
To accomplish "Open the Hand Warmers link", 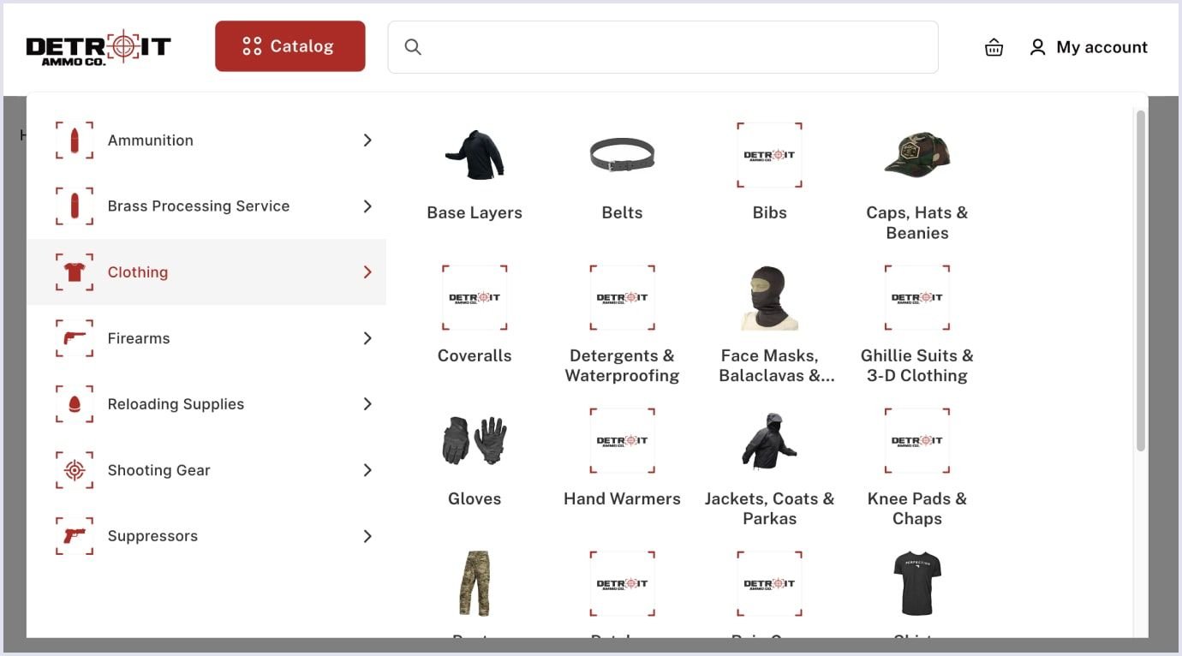I will coord(622,498).
